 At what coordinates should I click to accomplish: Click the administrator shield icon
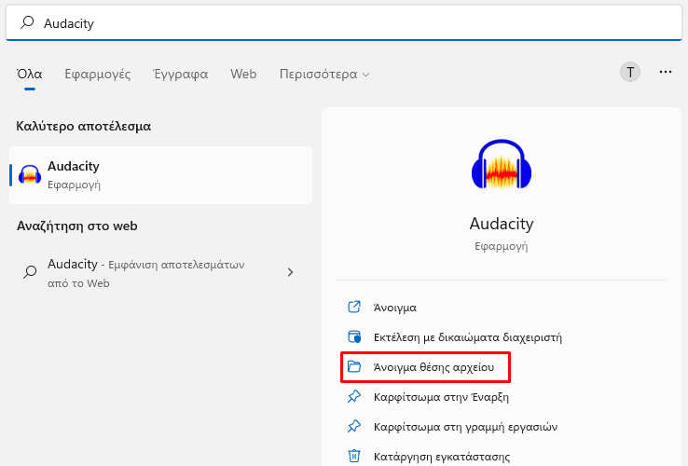pos(354,336)
